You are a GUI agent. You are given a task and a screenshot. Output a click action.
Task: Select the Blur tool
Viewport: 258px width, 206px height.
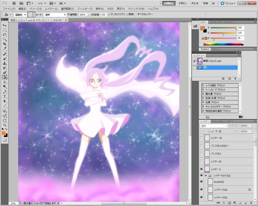[4, 82]
